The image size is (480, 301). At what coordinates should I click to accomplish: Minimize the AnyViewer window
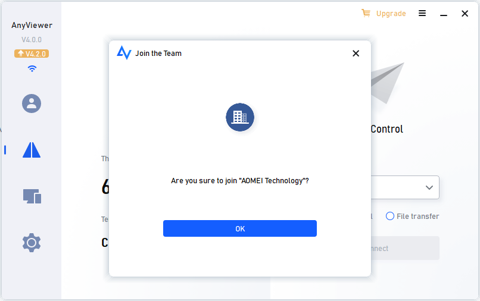[444, 14]
